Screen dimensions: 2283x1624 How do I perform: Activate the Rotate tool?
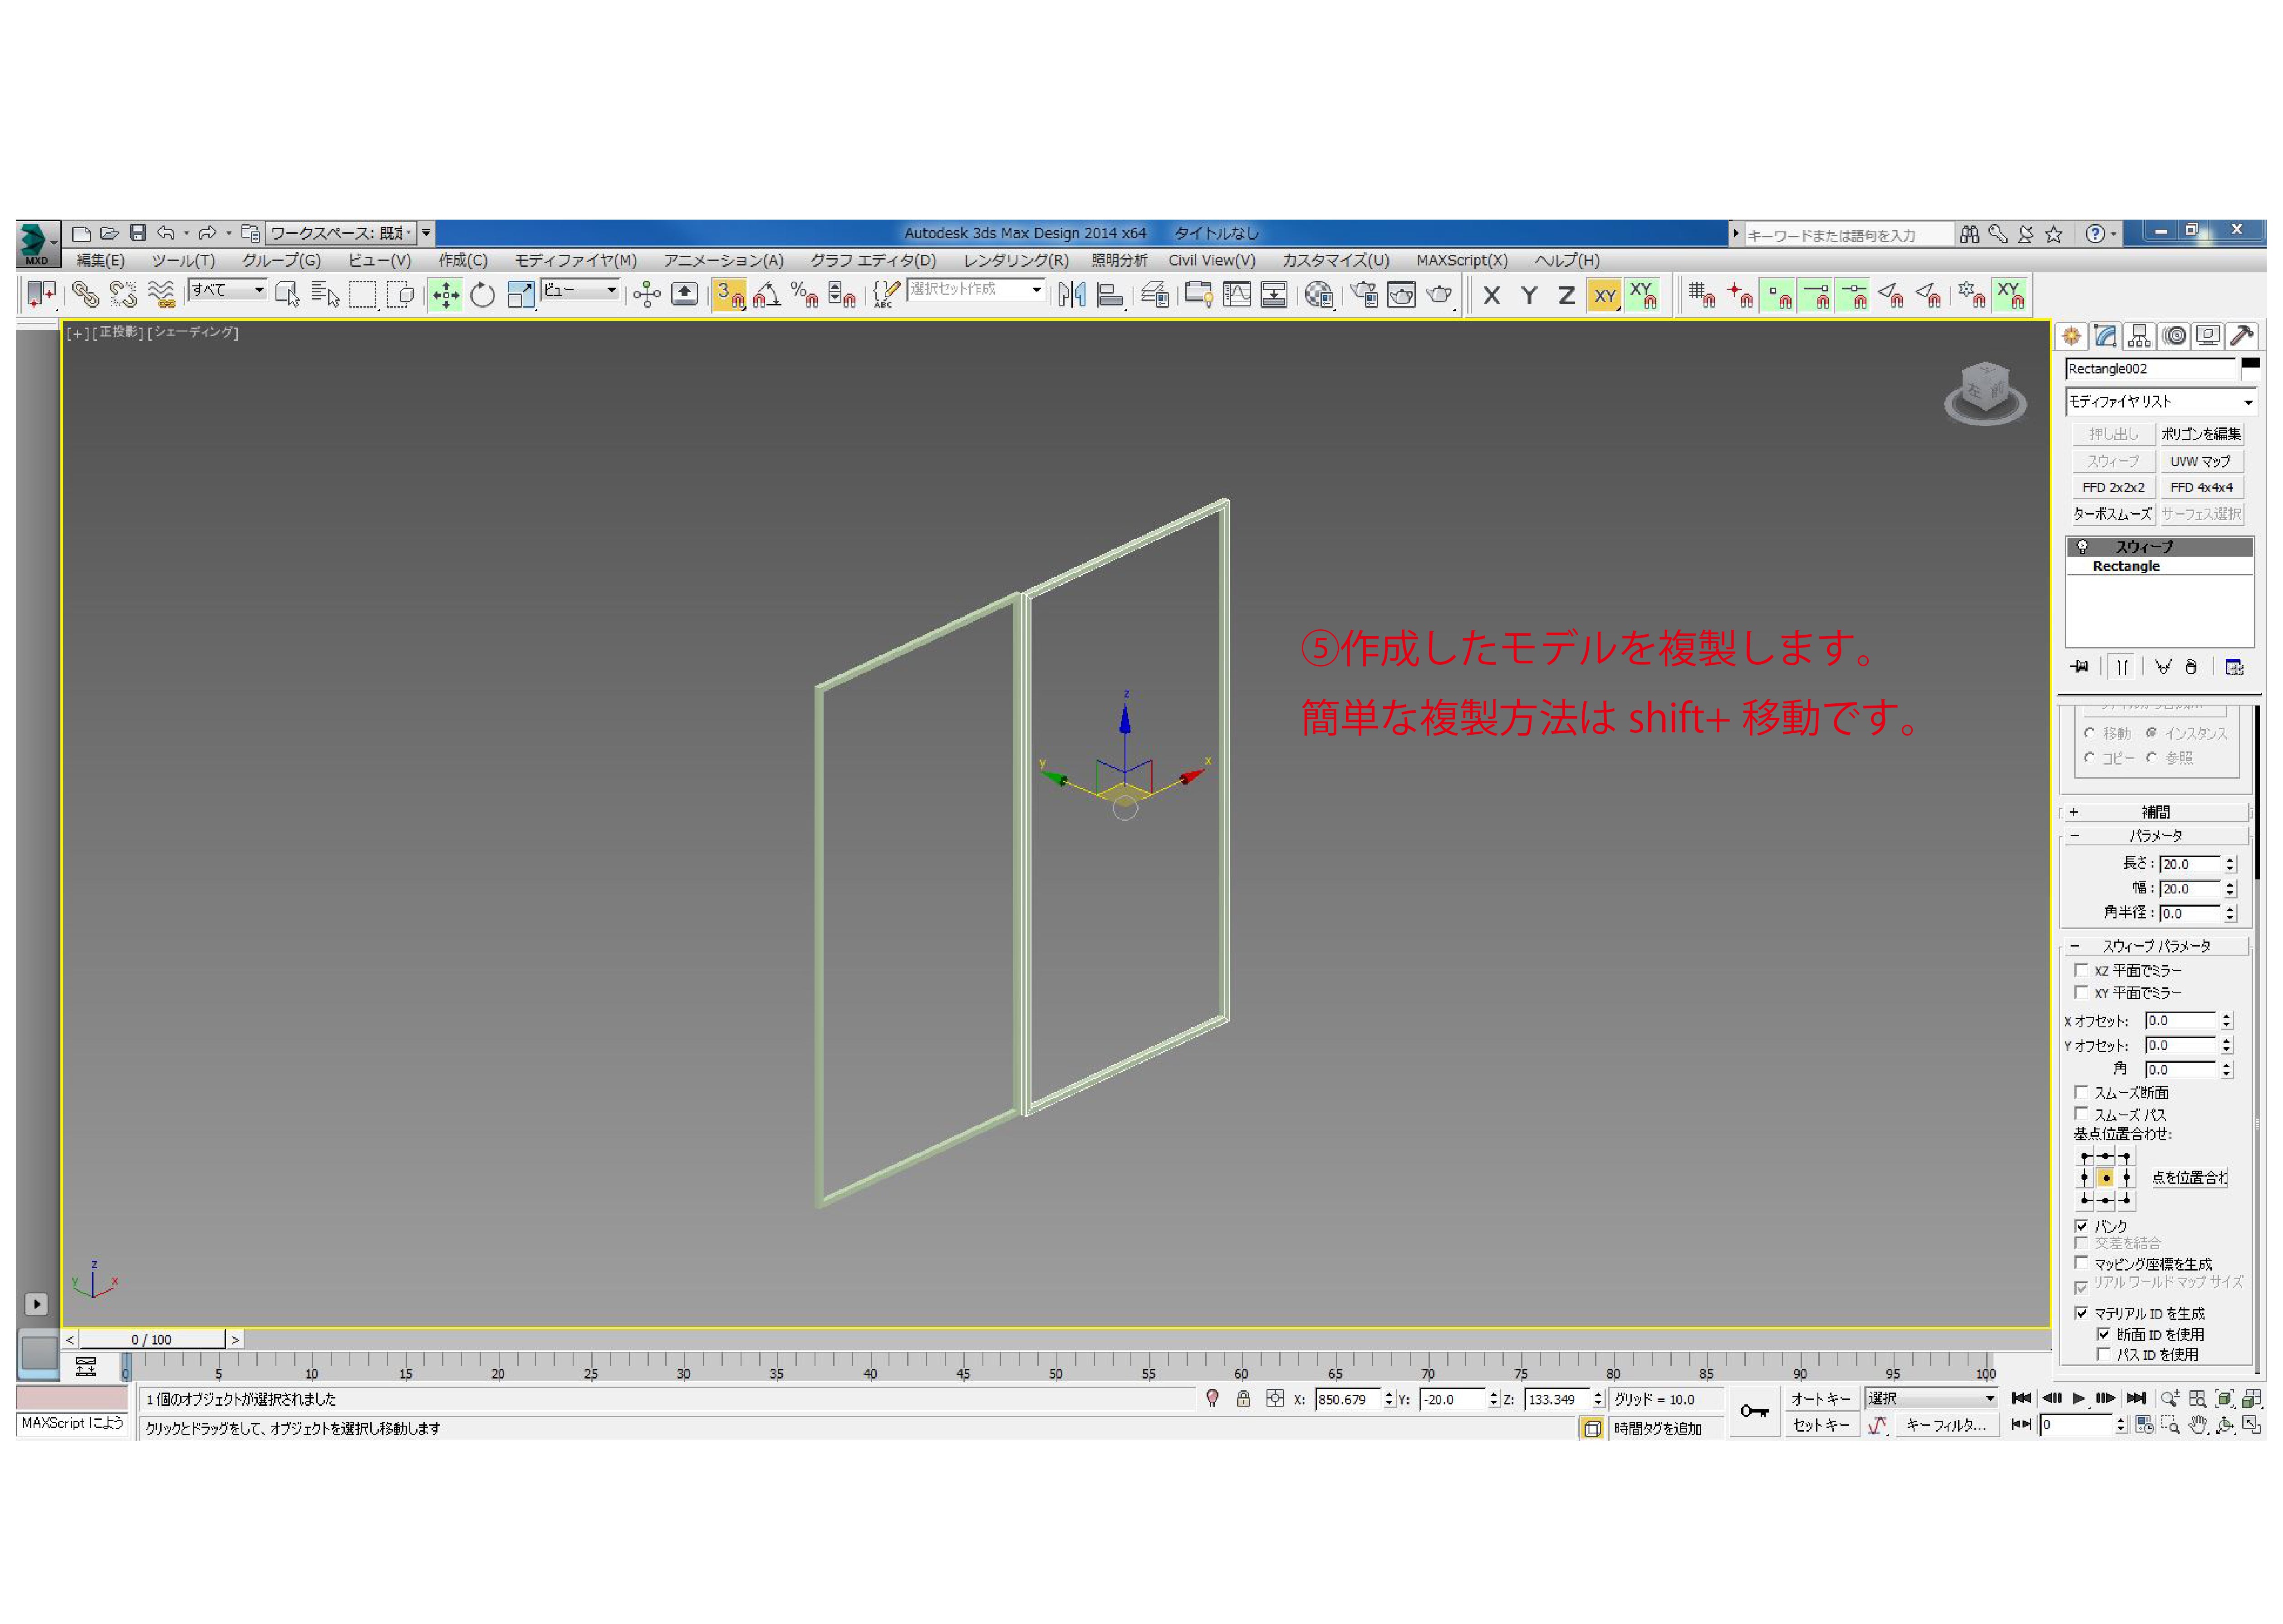tap(482, 295)
